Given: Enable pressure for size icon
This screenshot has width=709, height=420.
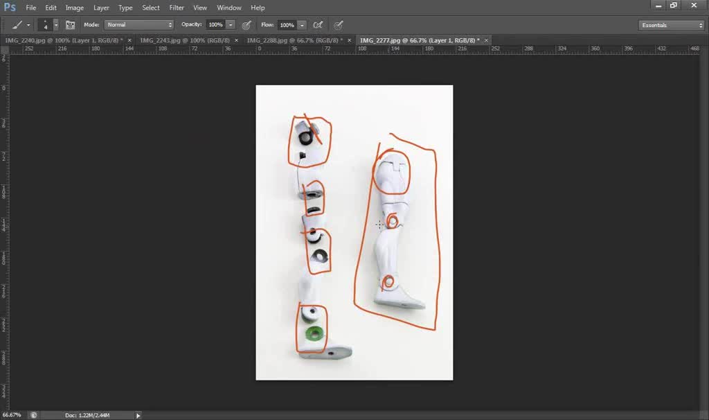Looking at the screenshot, I should tap(338, 25).
